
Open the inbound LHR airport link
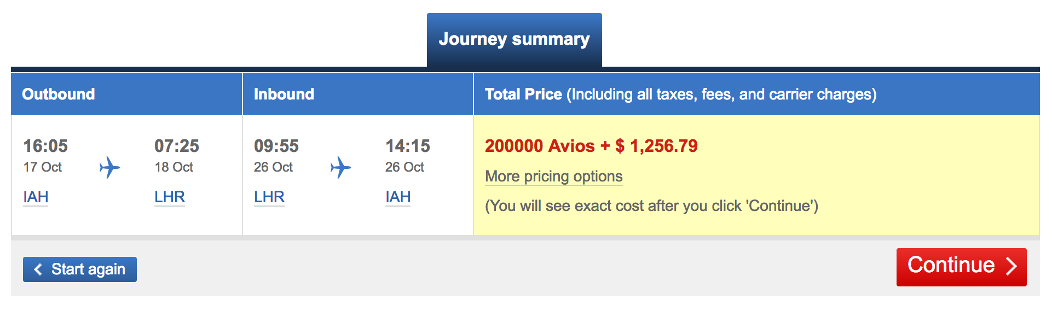click(x=269, y=197)
